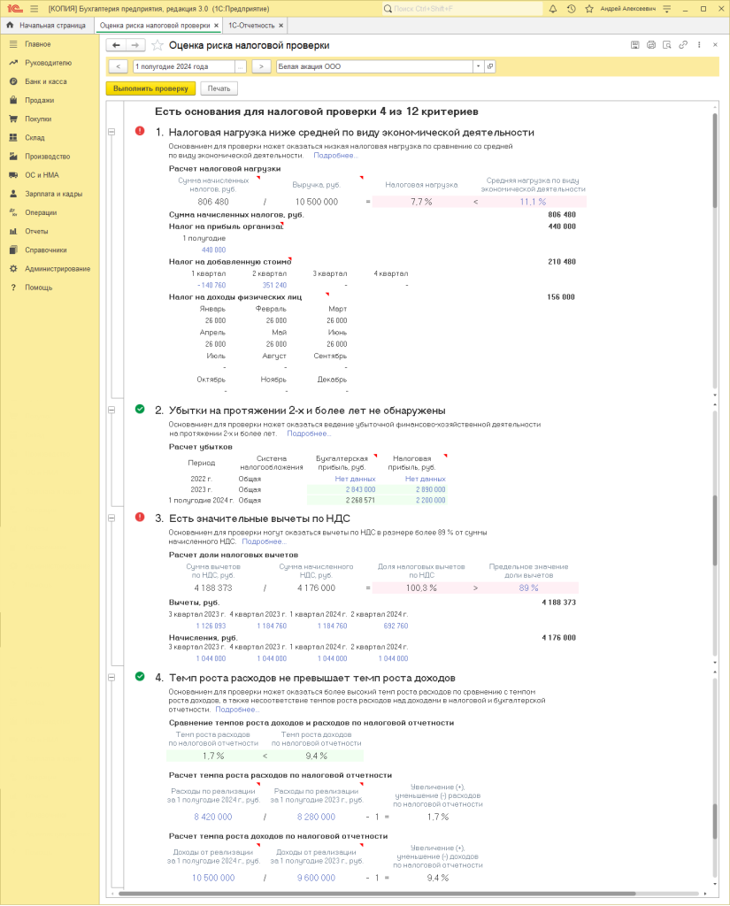Switch to the 1С-Отчетность tab
730x906 pixels.
coord(250,26)
